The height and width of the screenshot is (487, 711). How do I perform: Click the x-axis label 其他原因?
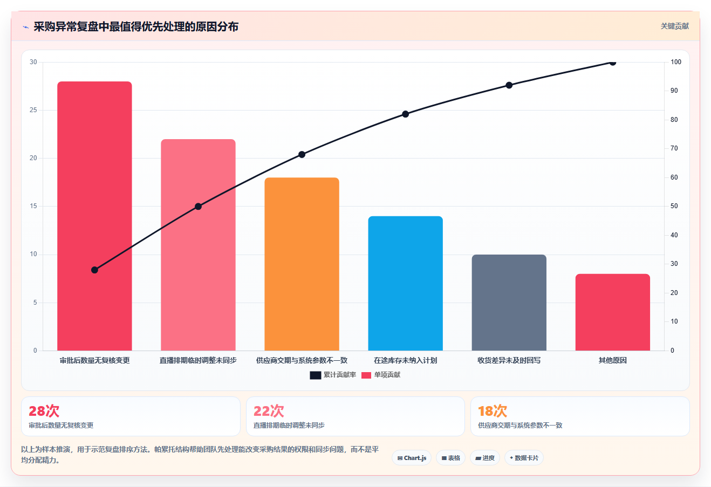click(x=612, y=360)
